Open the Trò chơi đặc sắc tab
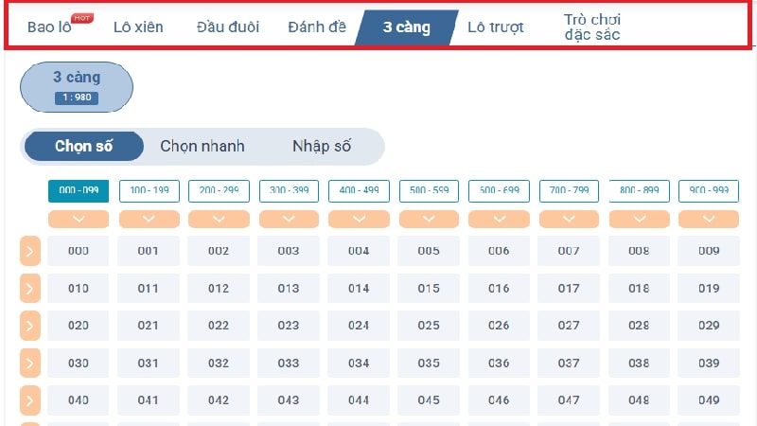The image size is (757, 426). (592, 27)
